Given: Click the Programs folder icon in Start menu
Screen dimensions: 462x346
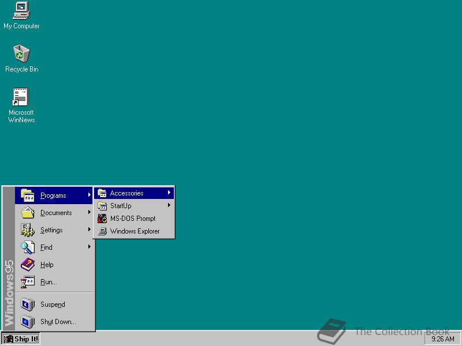Looking at the screenshot, I should [27, 195].
